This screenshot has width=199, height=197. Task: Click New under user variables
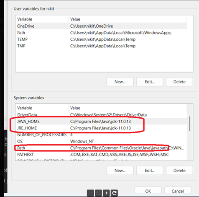[120, 82]
